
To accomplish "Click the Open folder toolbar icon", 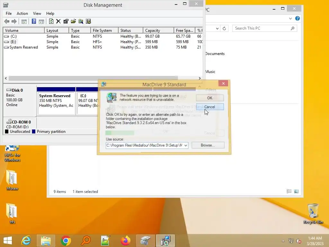I will 74,21.
